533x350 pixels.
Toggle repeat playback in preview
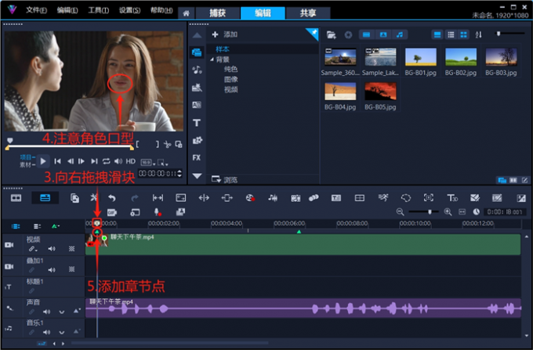pyautogui.click(x=106, y=161)
